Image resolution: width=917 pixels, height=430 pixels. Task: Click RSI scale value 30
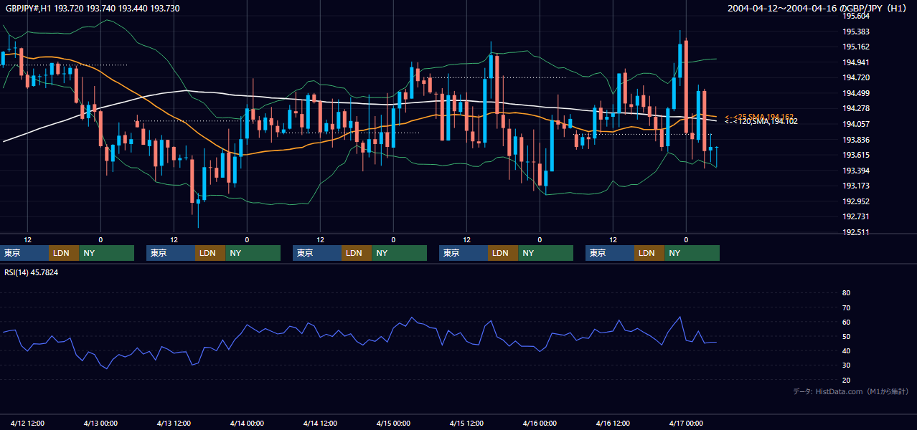coord(846,365)
